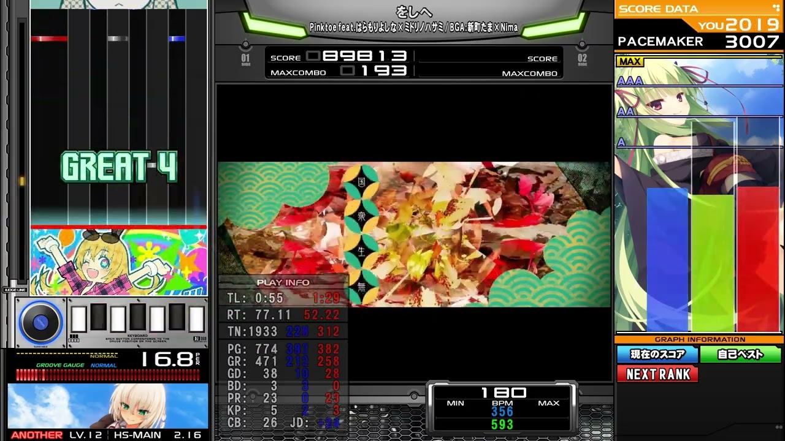Click the GROOVE GAUGE label

pos(60,366)
